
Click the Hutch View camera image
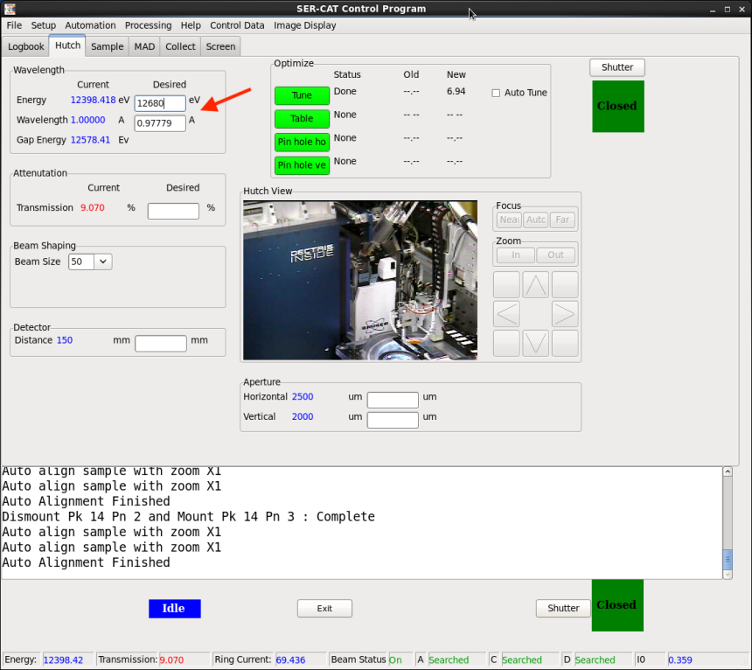click(360, 280)
